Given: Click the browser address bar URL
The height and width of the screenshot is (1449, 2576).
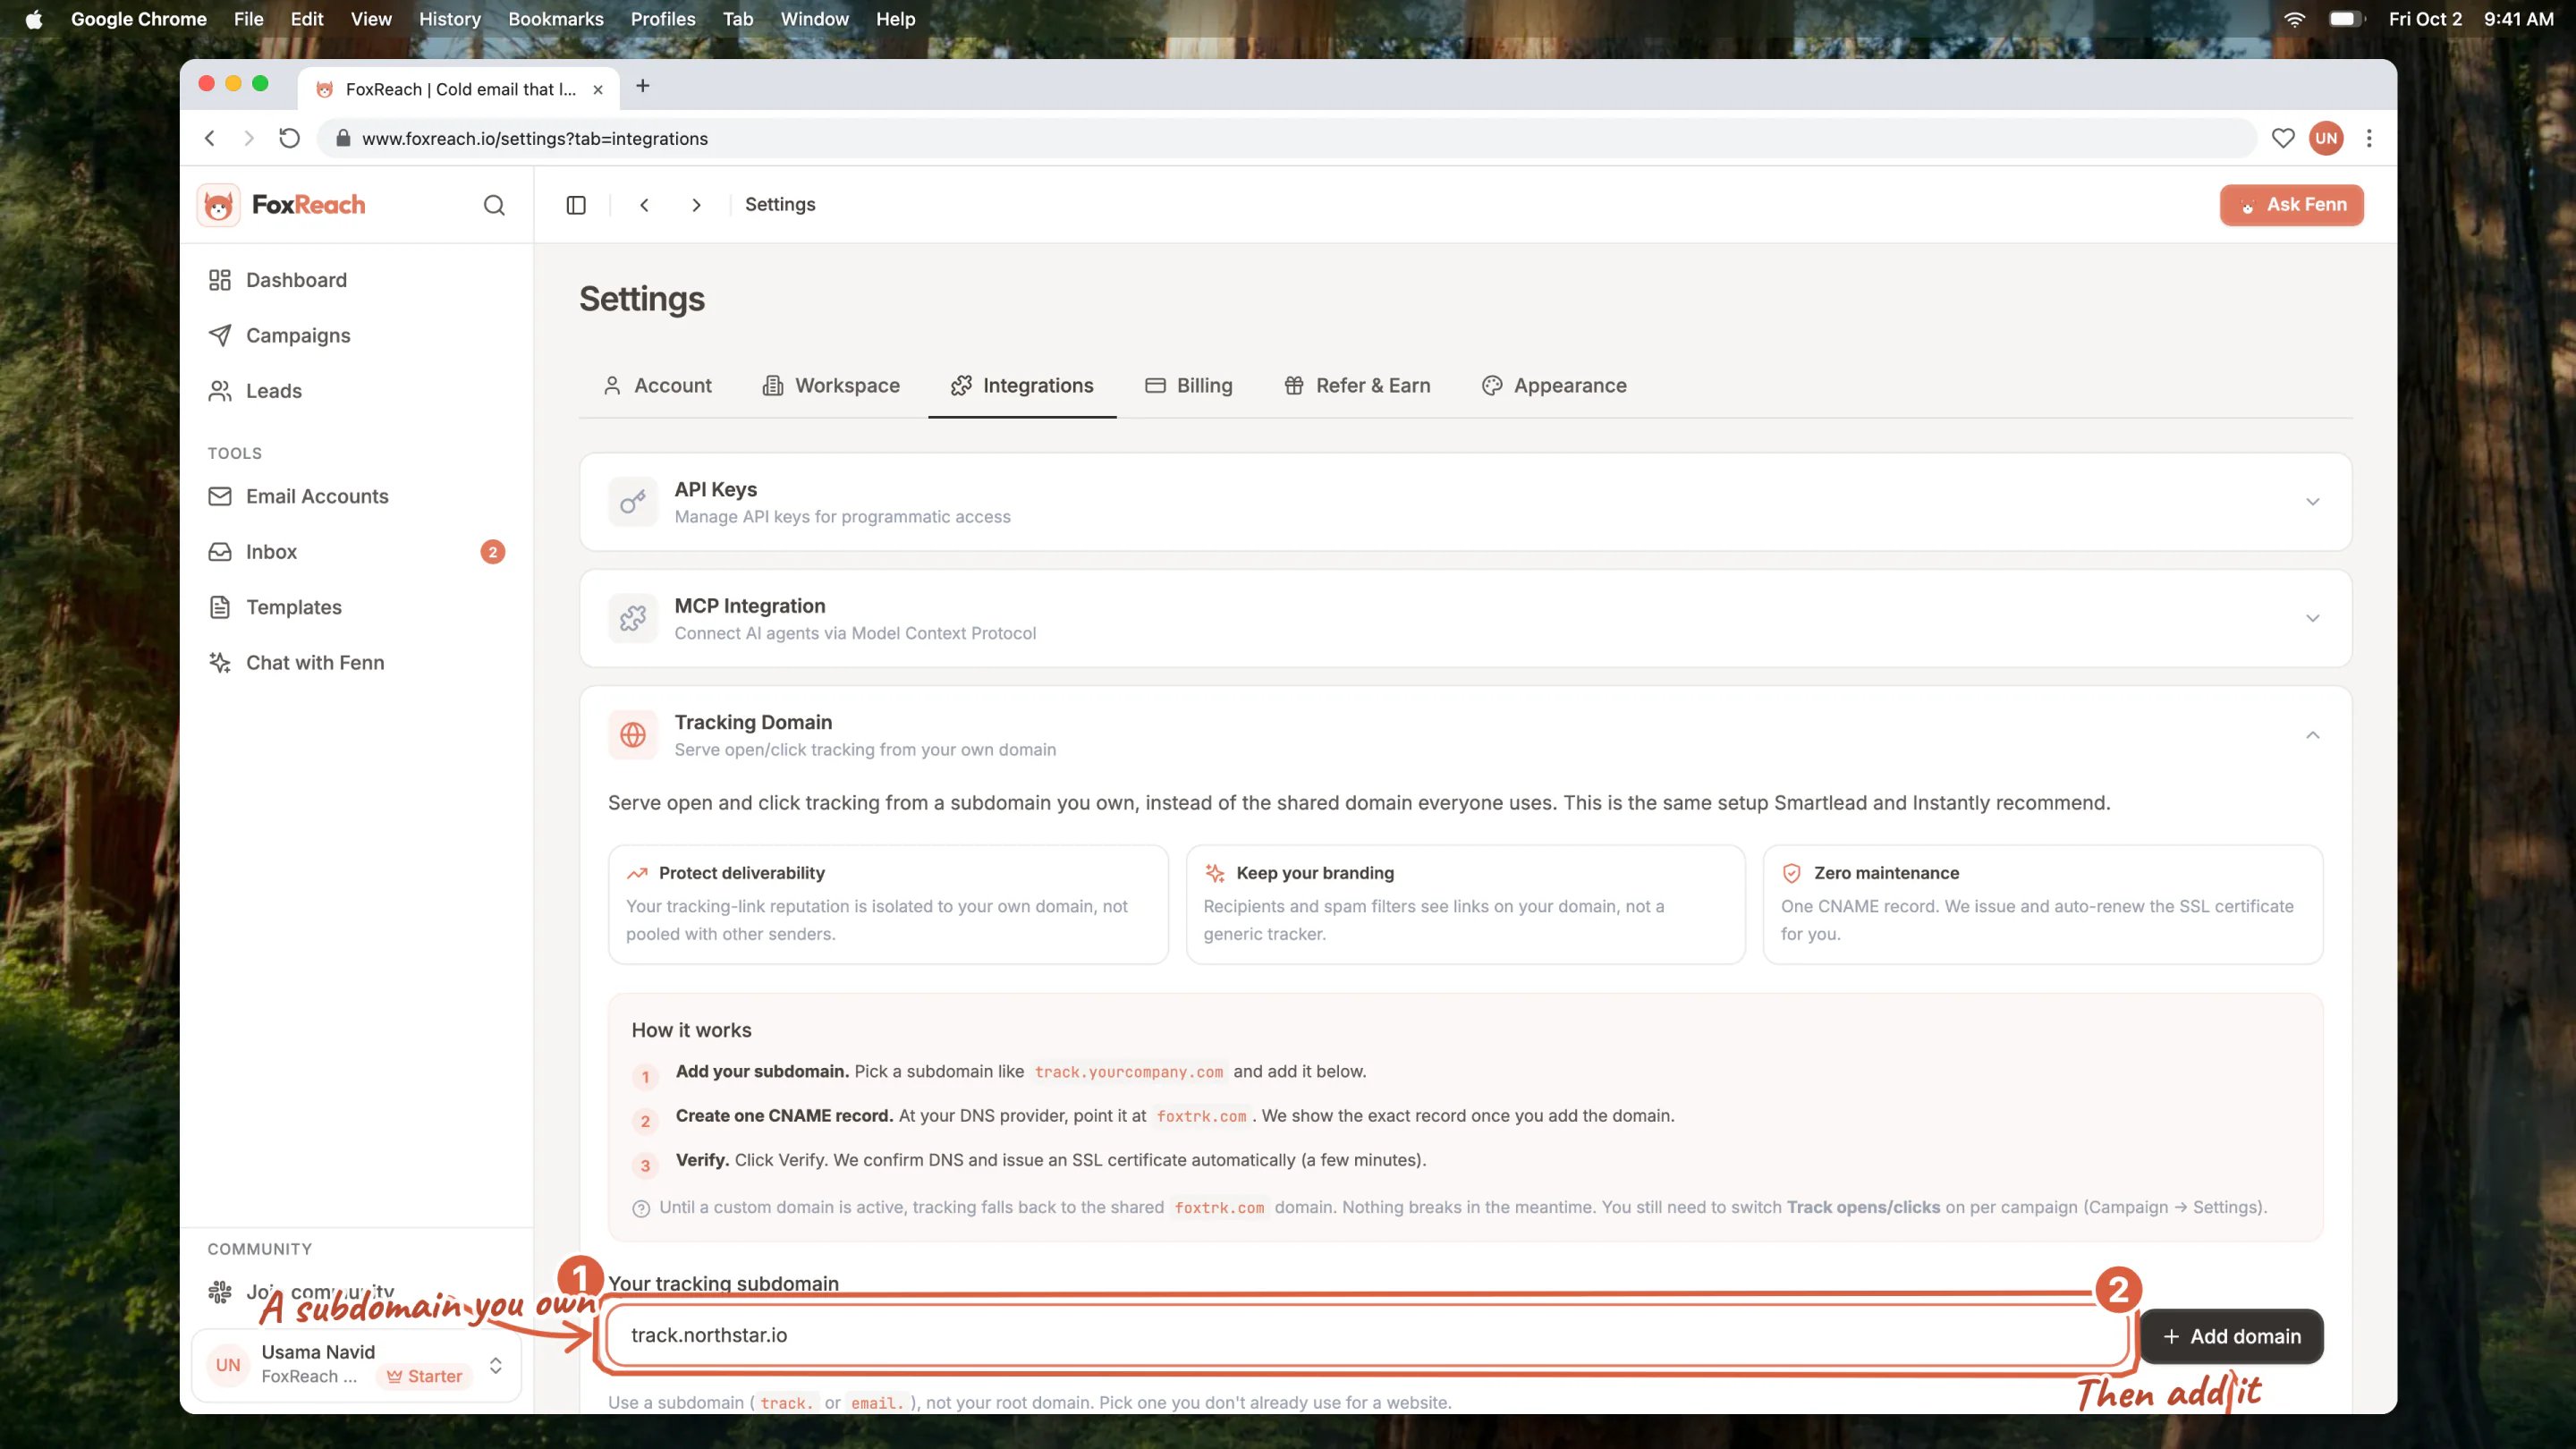Looking at the screenshot, I should pyautogui.click(x=534, y=139).
